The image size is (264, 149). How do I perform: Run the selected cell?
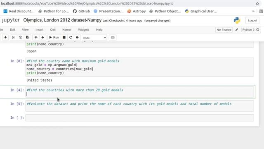pyautogui.click(x=54, y=38)
